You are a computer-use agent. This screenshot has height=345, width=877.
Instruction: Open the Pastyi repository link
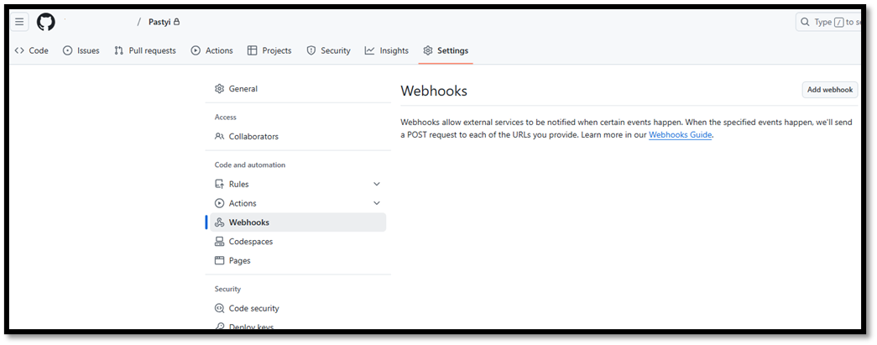(x=160, y=23)
